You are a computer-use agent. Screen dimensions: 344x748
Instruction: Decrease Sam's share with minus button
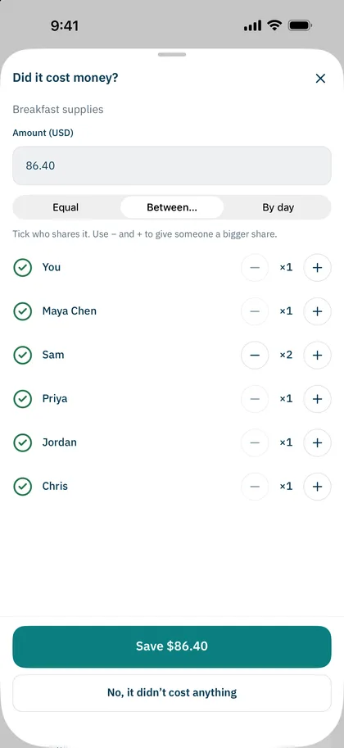pos(255,355)
